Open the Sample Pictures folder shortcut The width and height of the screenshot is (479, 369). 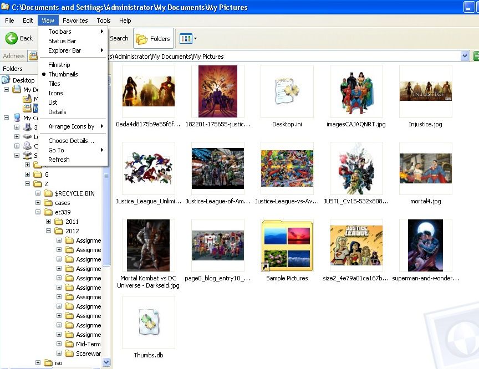[x=287, y=245]
